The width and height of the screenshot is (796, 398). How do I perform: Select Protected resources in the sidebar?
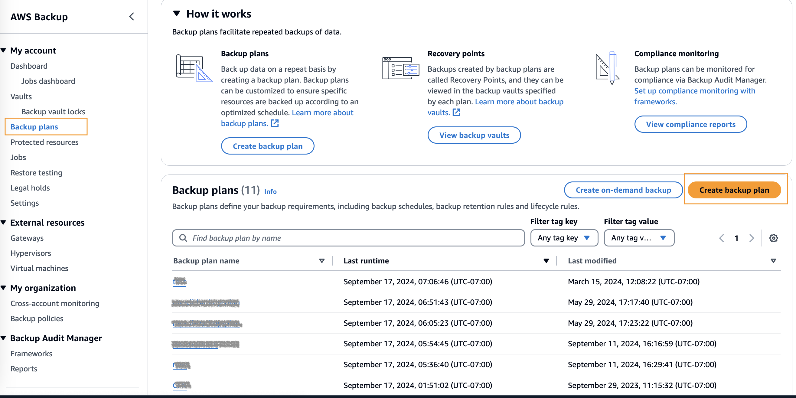pyautogui.click(x=44, y=142)
